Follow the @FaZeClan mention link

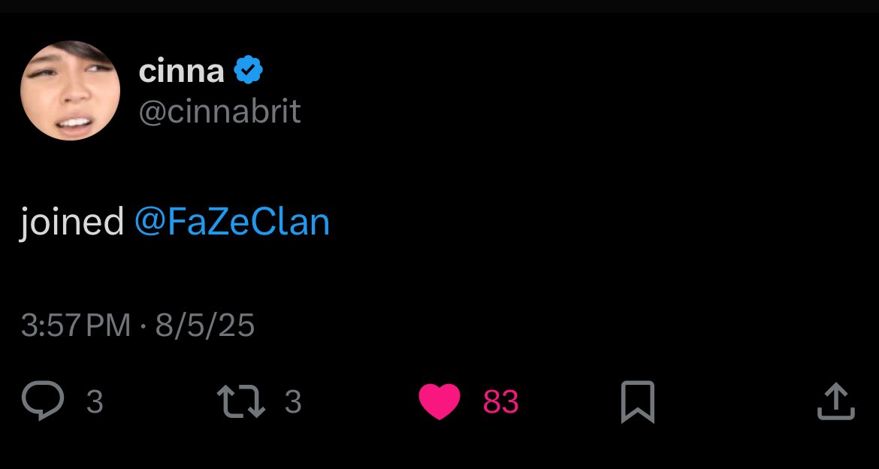coord(232,222)
